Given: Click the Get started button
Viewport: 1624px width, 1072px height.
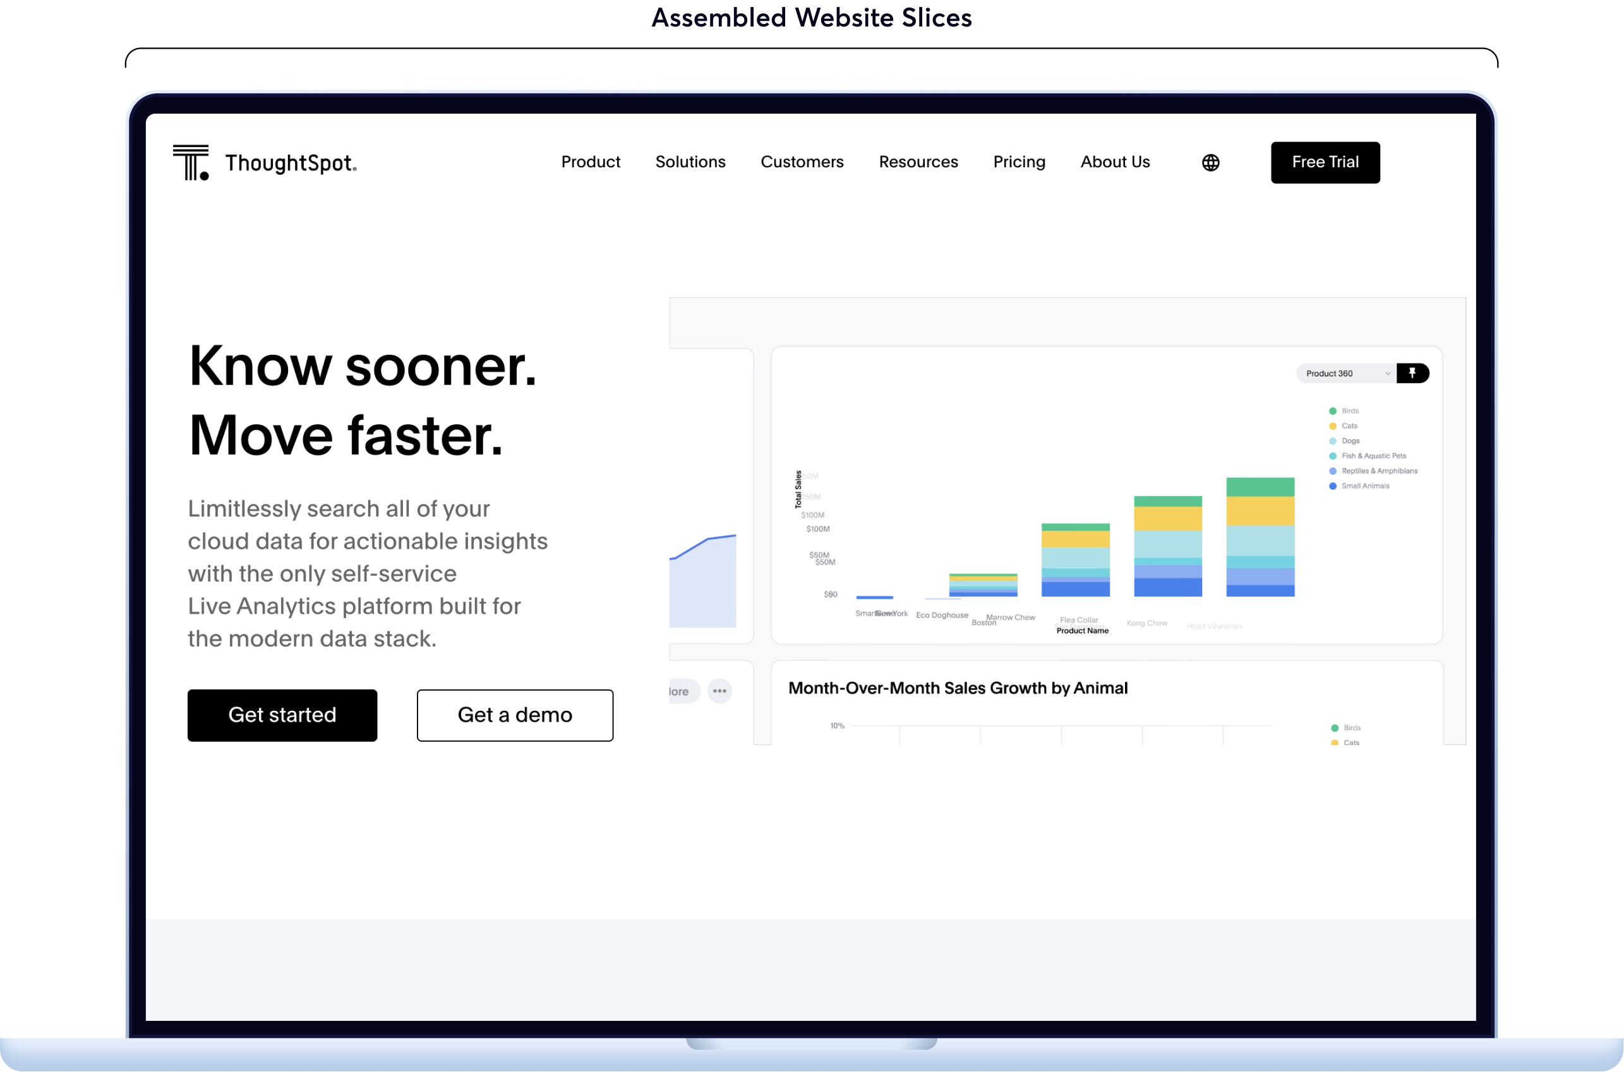Looking at the screenshot, I should [x=282, y=715].
